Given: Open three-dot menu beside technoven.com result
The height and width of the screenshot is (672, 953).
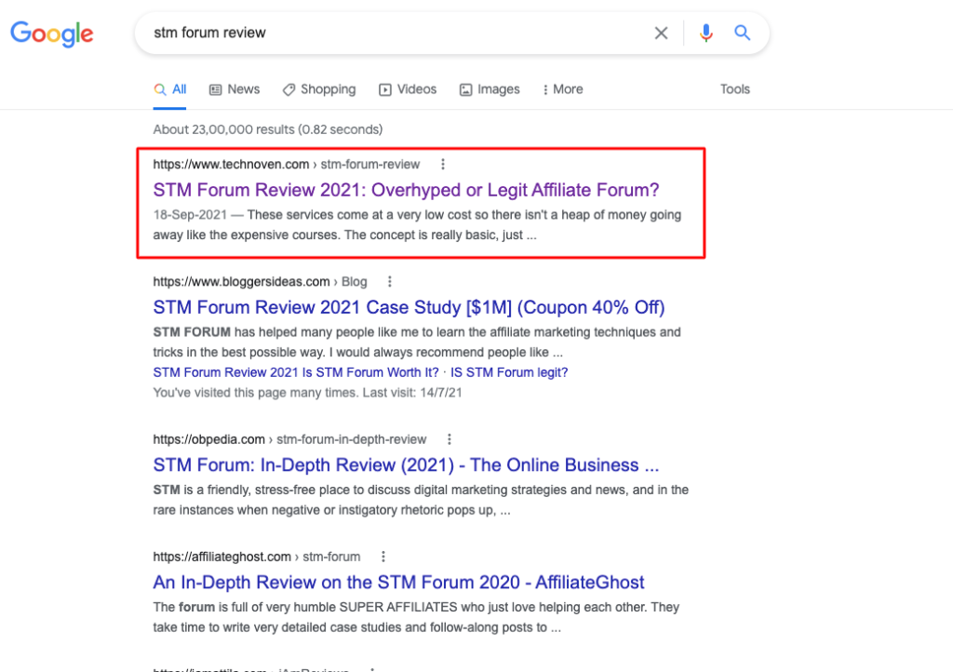Looking at the screenshot, I should (x=443, y=165).
